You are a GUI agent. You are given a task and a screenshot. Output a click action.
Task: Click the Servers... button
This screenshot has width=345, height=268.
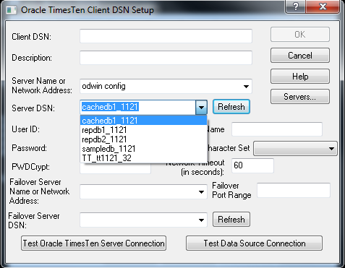click(300, 97)
